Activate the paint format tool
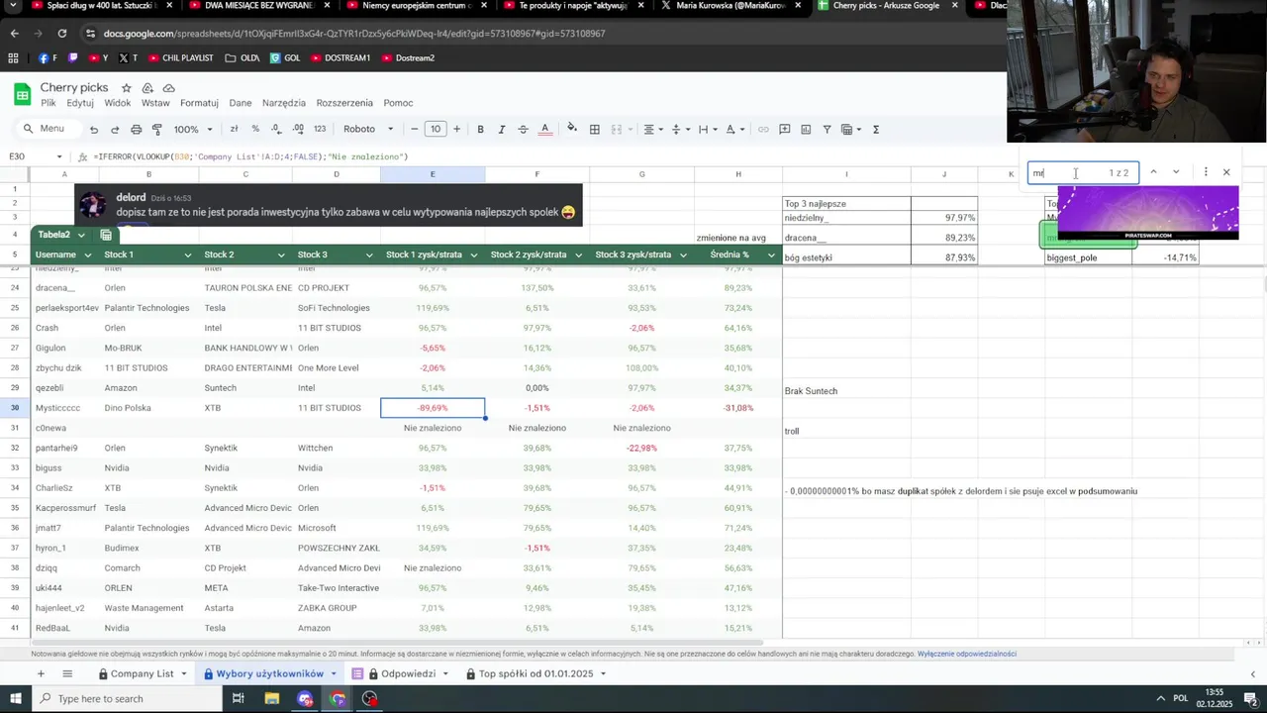1267x713 pixels. point(156,129)
